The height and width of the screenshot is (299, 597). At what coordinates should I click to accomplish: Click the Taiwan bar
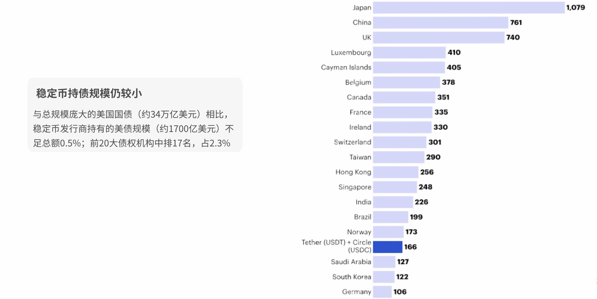point(398,157)
